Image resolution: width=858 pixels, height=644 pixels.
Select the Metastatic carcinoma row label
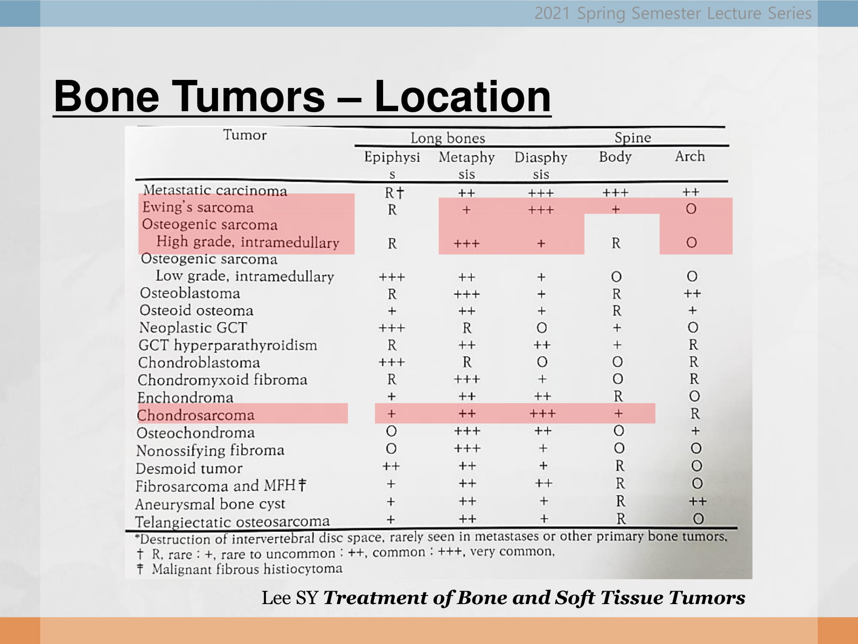point(215,190)
